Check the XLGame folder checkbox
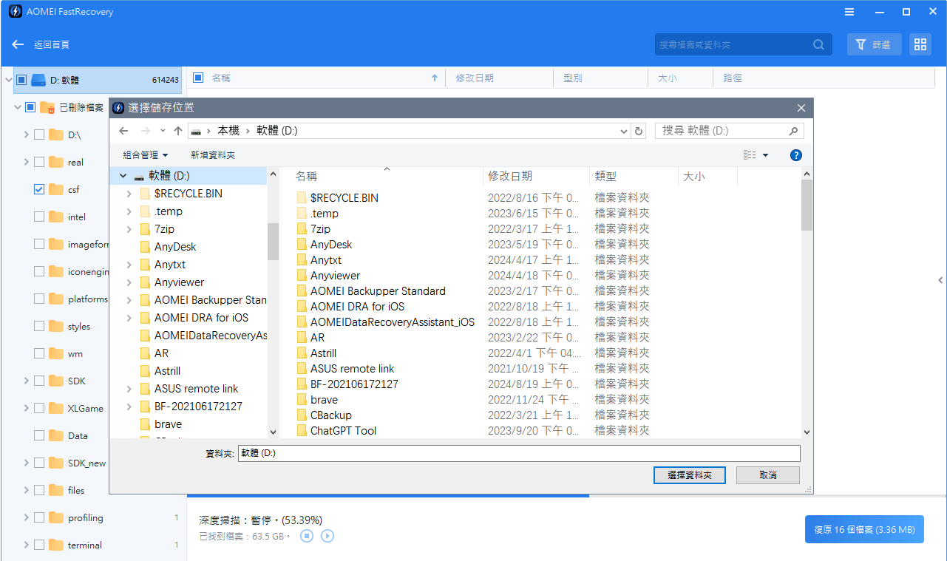Viewport: 947px width, 561px height. pyautogui.click(x=39, y=408)
